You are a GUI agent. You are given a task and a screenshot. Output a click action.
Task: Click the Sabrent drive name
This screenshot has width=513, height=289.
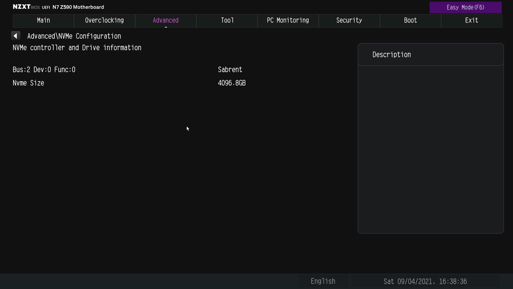pos(230,70)
